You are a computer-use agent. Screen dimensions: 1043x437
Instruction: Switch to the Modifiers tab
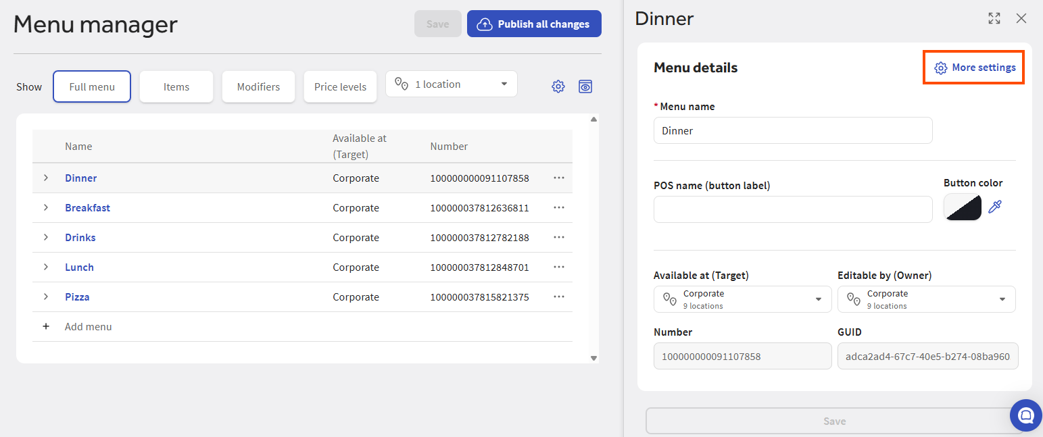[x=258, y=86]
